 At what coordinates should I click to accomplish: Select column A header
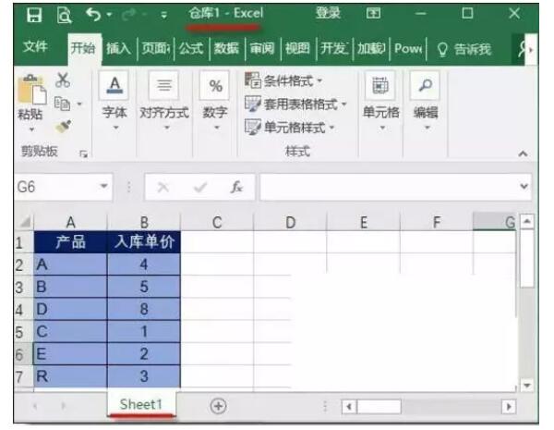point(70,222)
